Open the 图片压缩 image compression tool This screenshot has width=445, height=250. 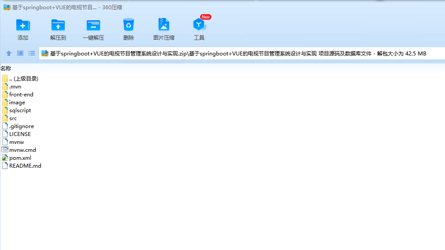[164, 25]
